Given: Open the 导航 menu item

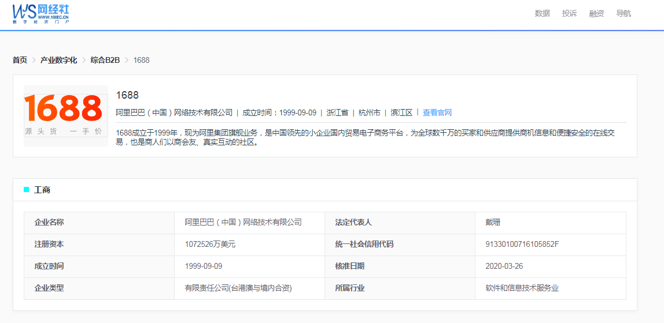Looking at the screenshot, I should [624, 13].
